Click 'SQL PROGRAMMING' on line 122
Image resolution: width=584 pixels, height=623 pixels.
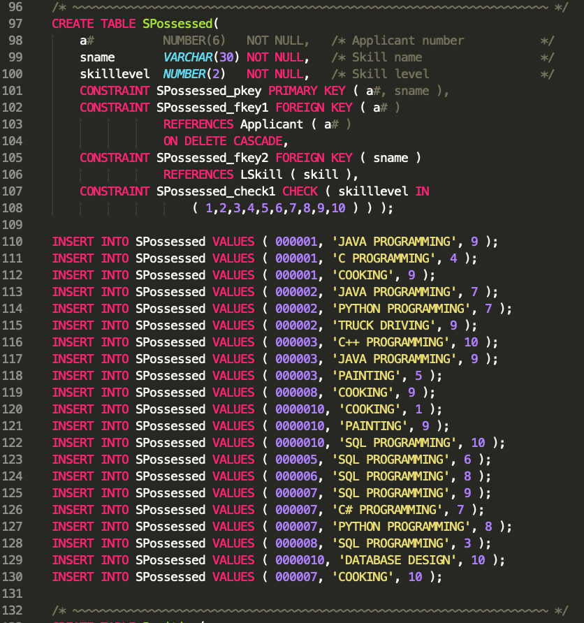[x=398, y=443]
